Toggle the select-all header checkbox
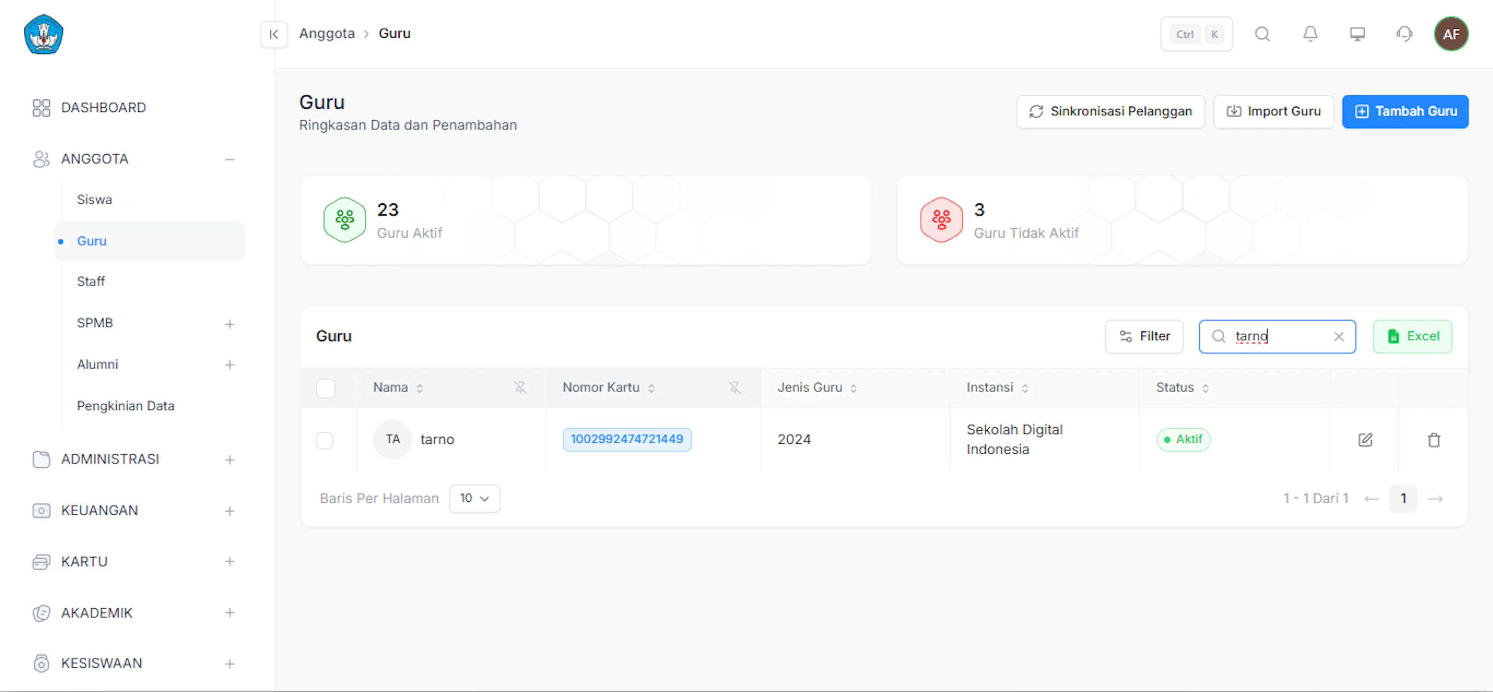 [326, 388]
